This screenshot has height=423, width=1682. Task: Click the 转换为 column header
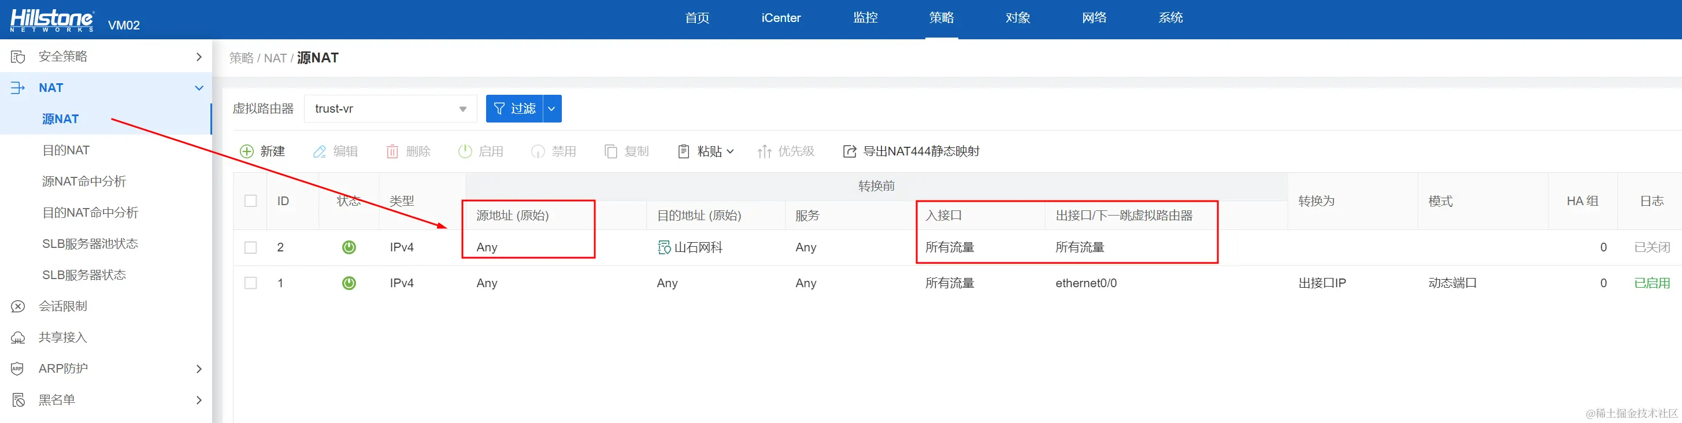pos(1316,201)
